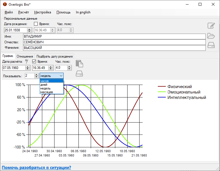Uncheck the calculation Время checkbox
Viewport: 220px width, 171px height.
tap(34, 62)
